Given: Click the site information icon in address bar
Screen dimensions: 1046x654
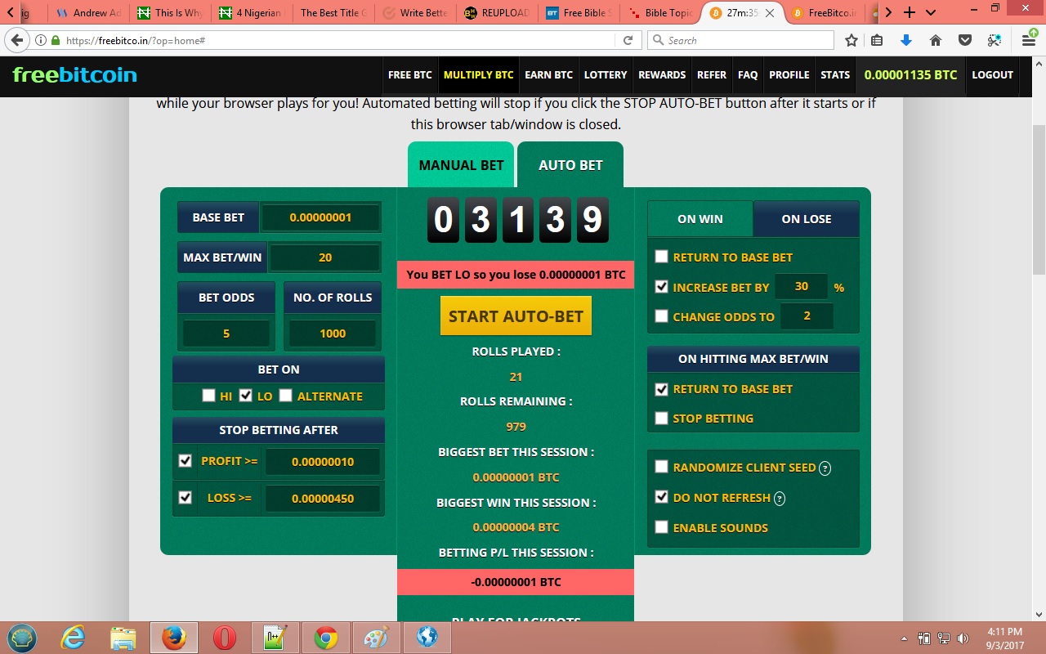Looking at the screenshot, I should [41, 40].
